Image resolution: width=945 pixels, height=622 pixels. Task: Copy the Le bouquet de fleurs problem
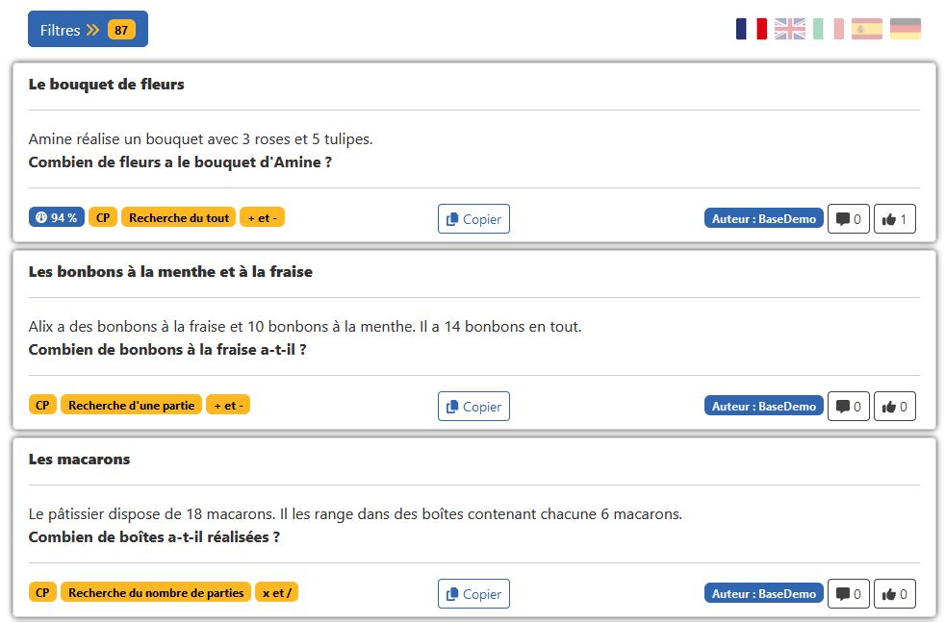point(473,219)
